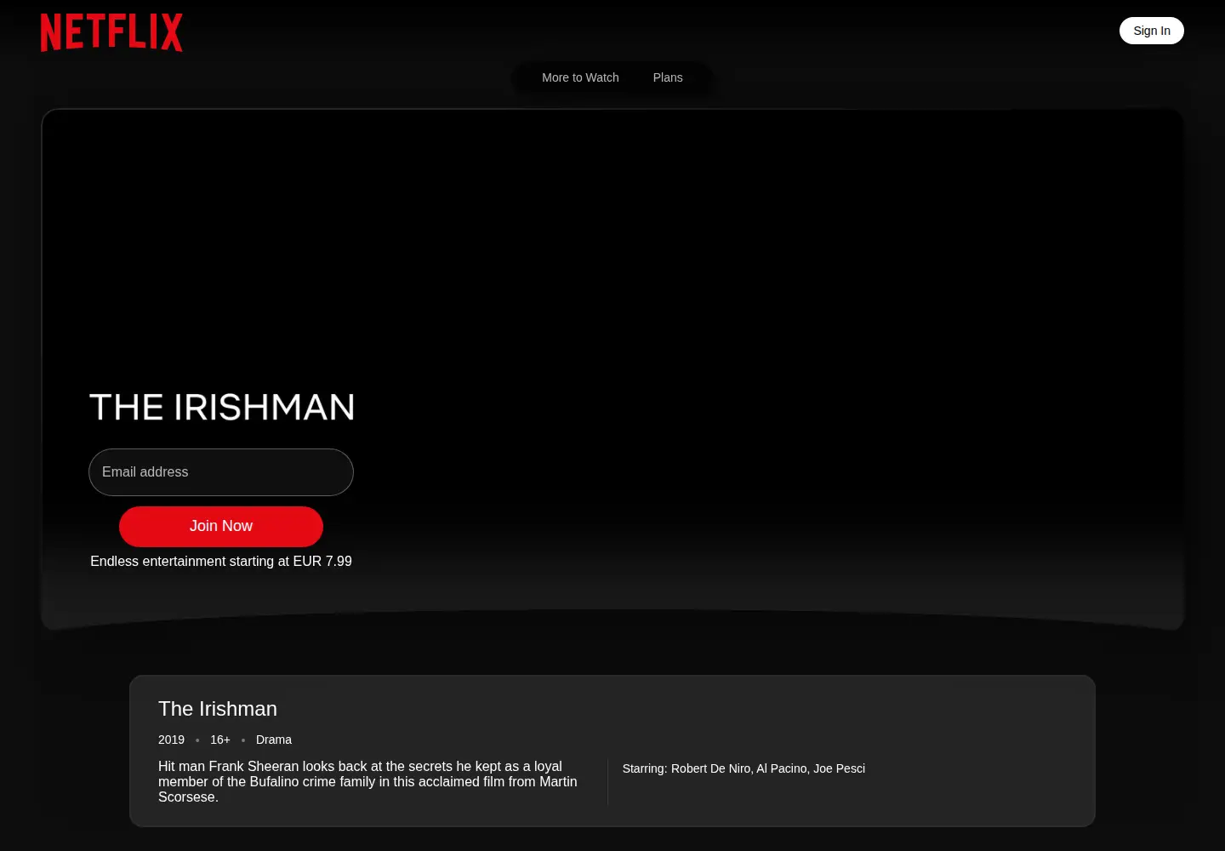Focus the Email address field
This screenshot has height=851, width=1225.
click(221, 472)
